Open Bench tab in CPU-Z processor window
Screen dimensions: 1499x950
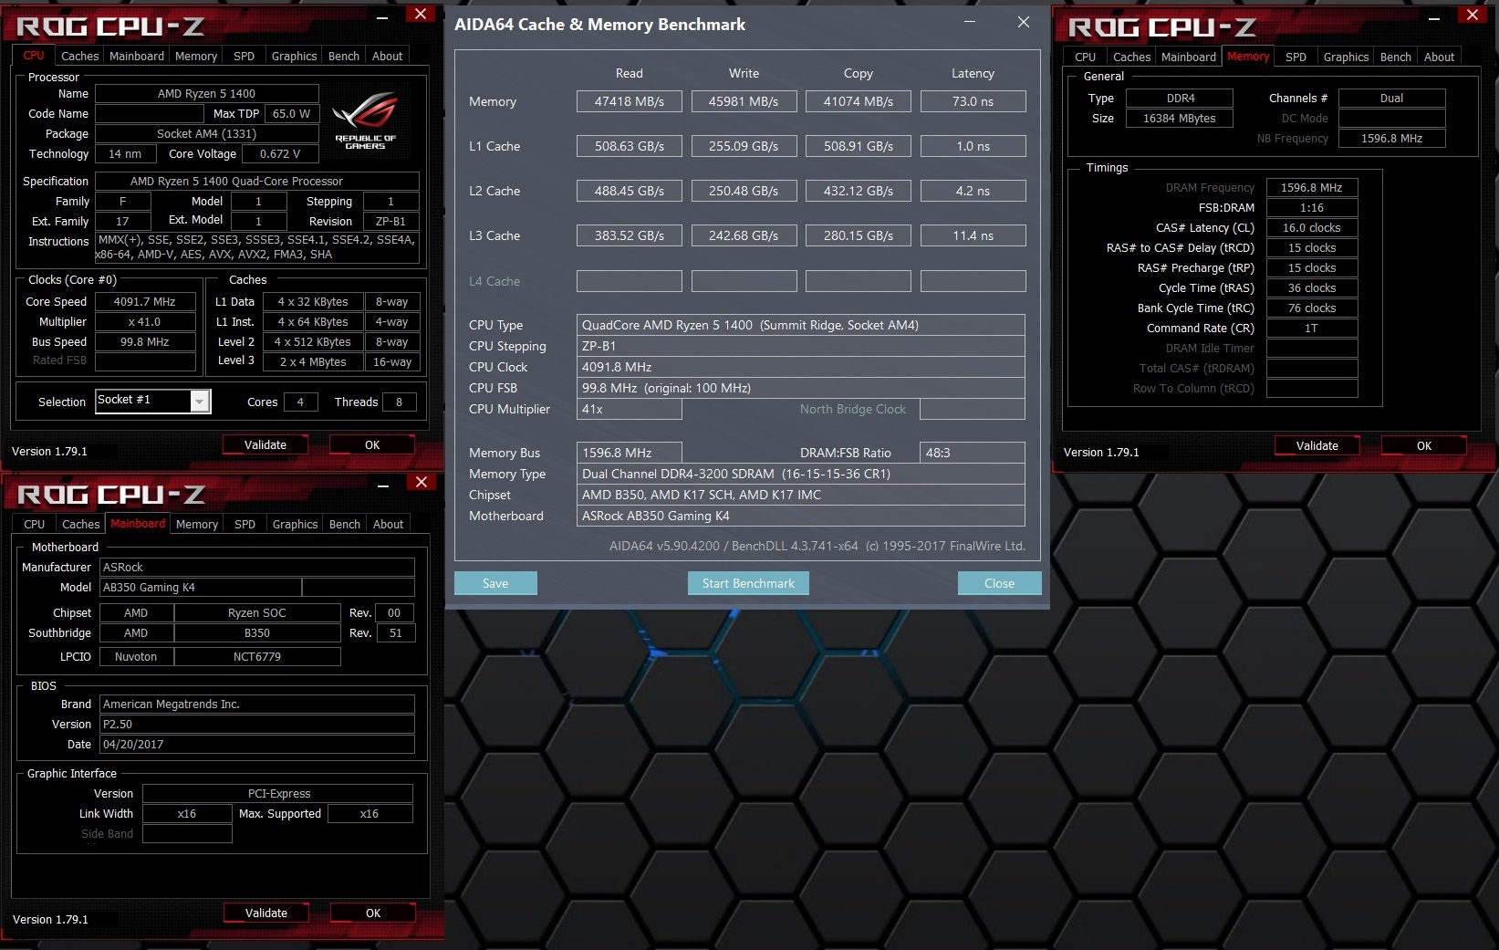(344, 56)
